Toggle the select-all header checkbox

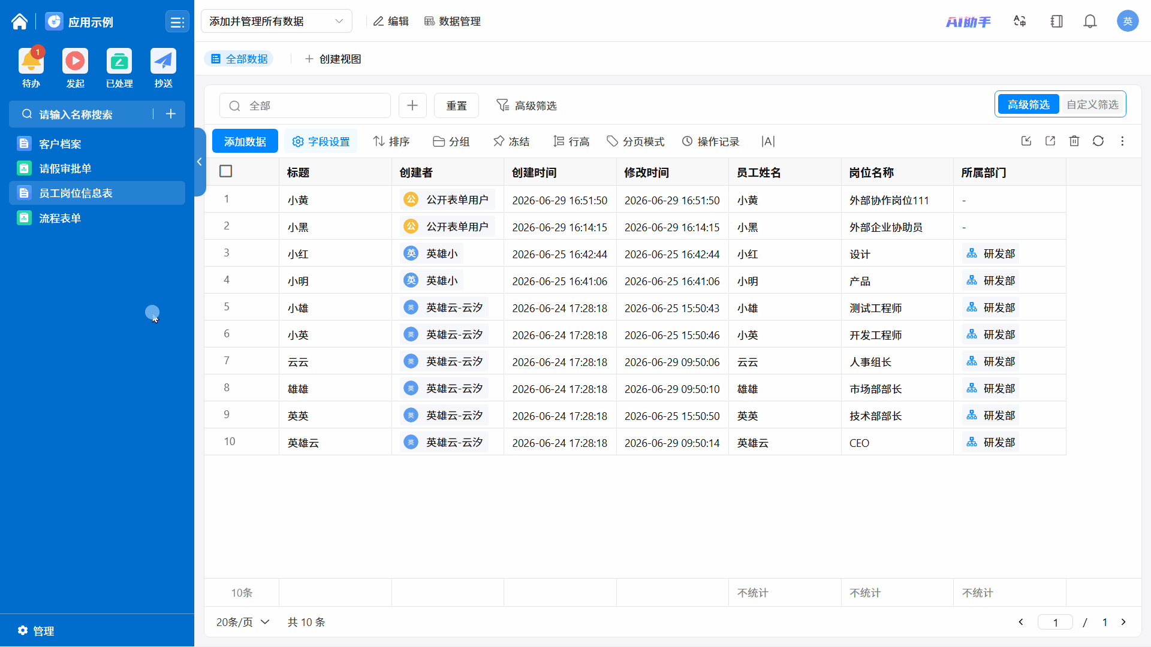(226, 171)
